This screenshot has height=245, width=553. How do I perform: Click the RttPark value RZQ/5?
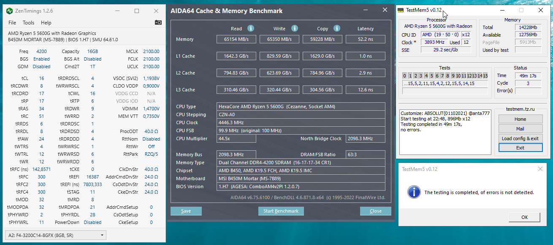pyautogui.click(x=151, y=154)
